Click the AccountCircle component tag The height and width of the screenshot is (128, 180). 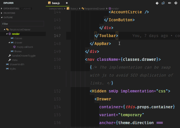coord(129,12)
